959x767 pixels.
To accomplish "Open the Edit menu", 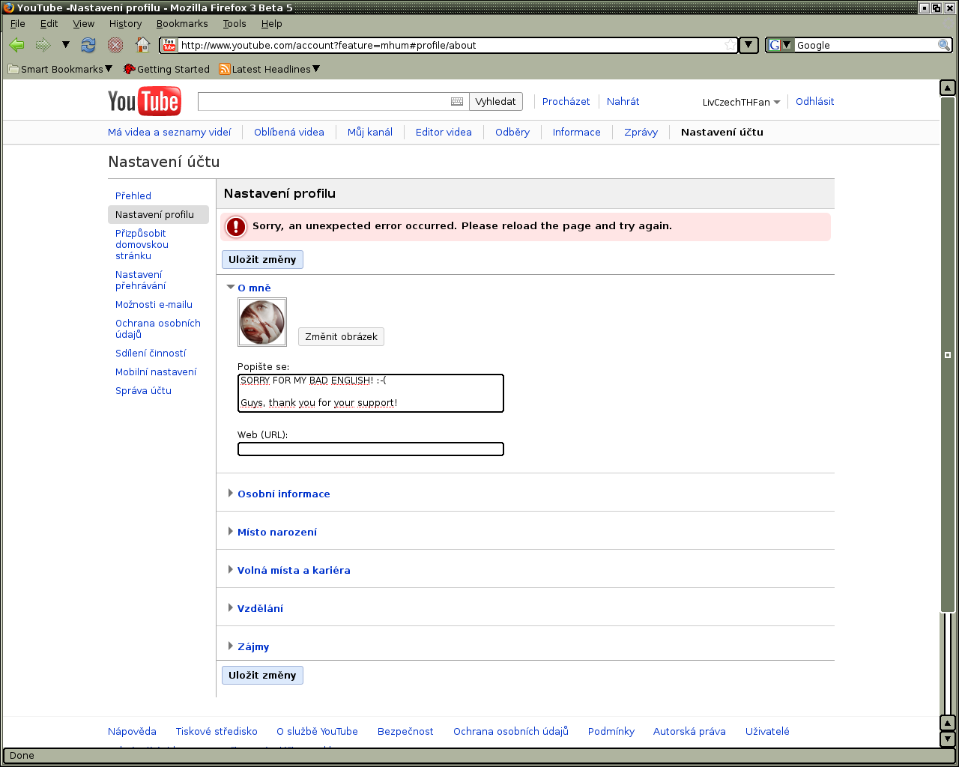I will click(49, 23).
